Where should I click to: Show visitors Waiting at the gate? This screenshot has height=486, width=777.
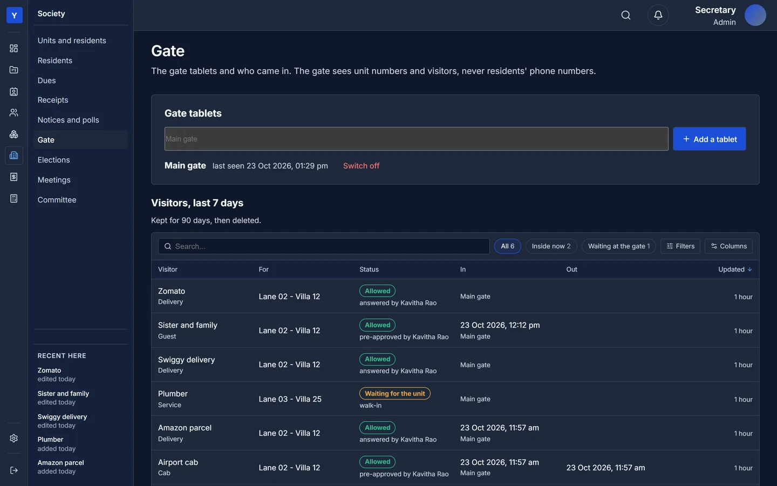pos(619,246)
